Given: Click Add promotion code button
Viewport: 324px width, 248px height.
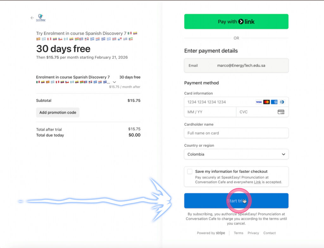Looking at the screenshot, I should click(x=58, y=113).
